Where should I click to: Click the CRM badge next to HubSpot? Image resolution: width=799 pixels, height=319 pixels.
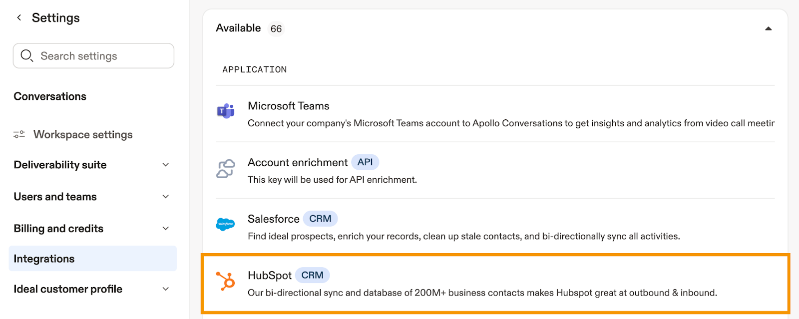pyautogui.click(x=312, y=275)
